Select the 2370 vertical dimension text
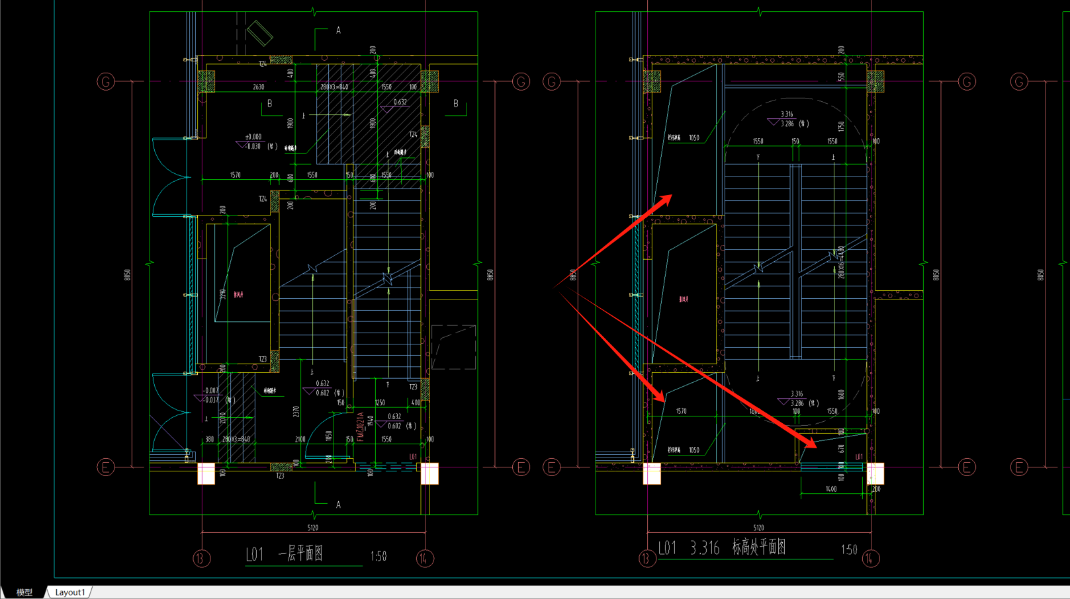Screen dimensions: 1070x599 pyautogui.click(x=296, y=412)
